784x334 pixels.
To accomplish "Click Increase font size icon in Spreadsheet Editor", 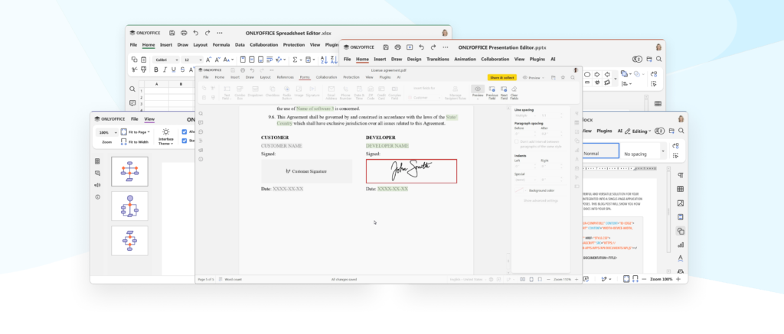I will tap(209, 60).
